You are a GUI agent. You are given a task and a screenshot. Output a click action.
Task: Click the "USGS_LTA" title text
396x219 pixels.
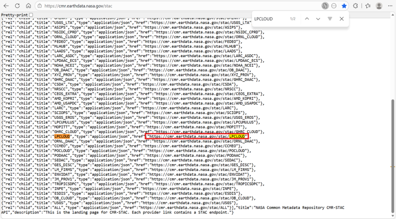coord(63,23)
